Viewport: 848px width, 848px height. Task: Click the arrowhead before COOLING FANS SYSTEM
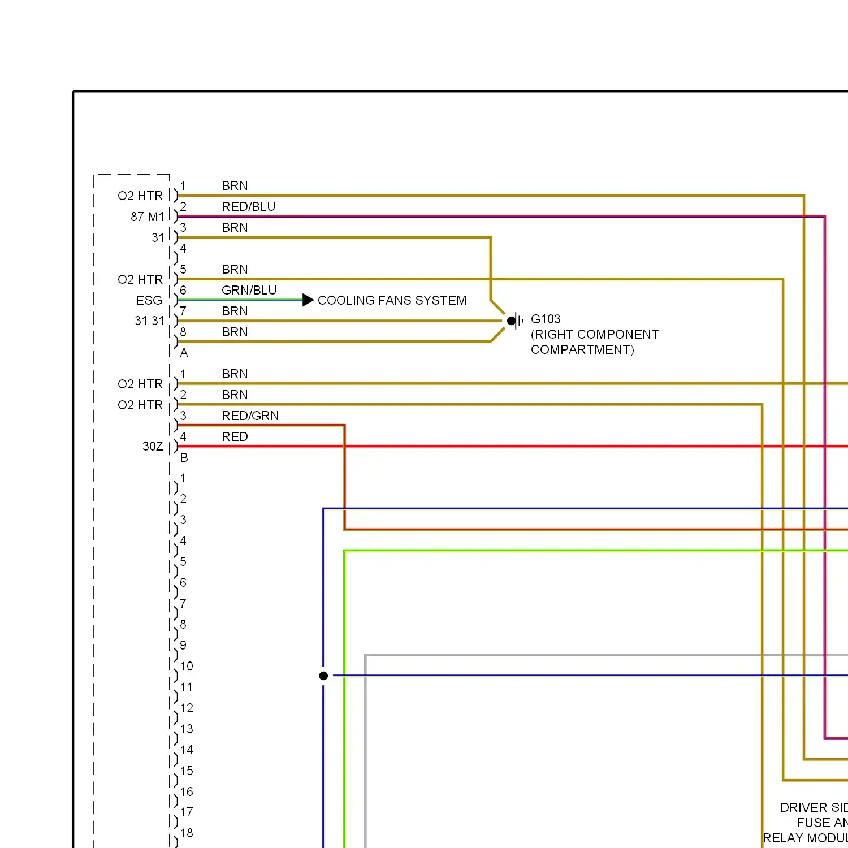click(308, 300)
